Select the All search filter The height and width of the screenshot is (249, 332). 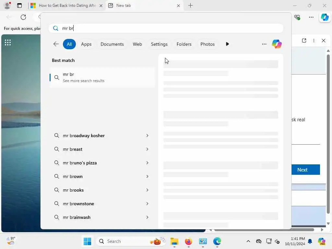point(69,44)
